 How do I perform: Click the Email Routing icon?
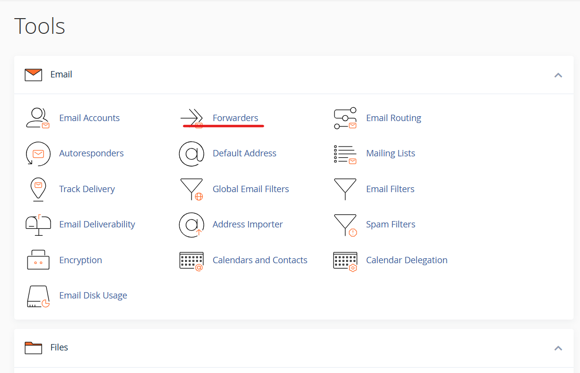[x=345, y=118]
